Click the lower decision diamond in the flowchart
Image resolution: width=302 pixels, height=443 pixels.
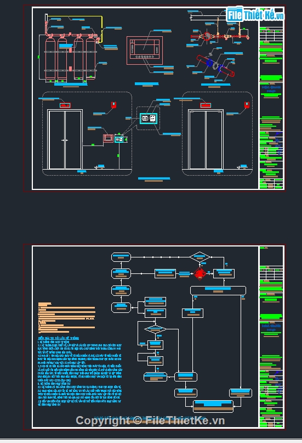pos(155,329)
